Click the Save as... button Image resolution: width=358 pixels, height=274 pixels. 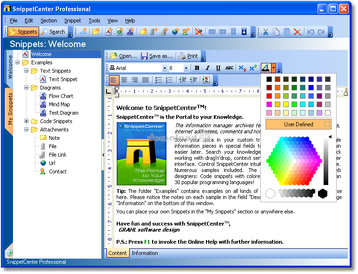click(x=157, y=56)
